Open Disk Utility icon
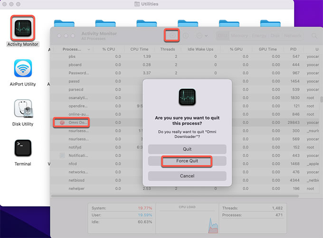Image resolution: width=323 pixels, height=238 pixels. click(x=23, y=109)
